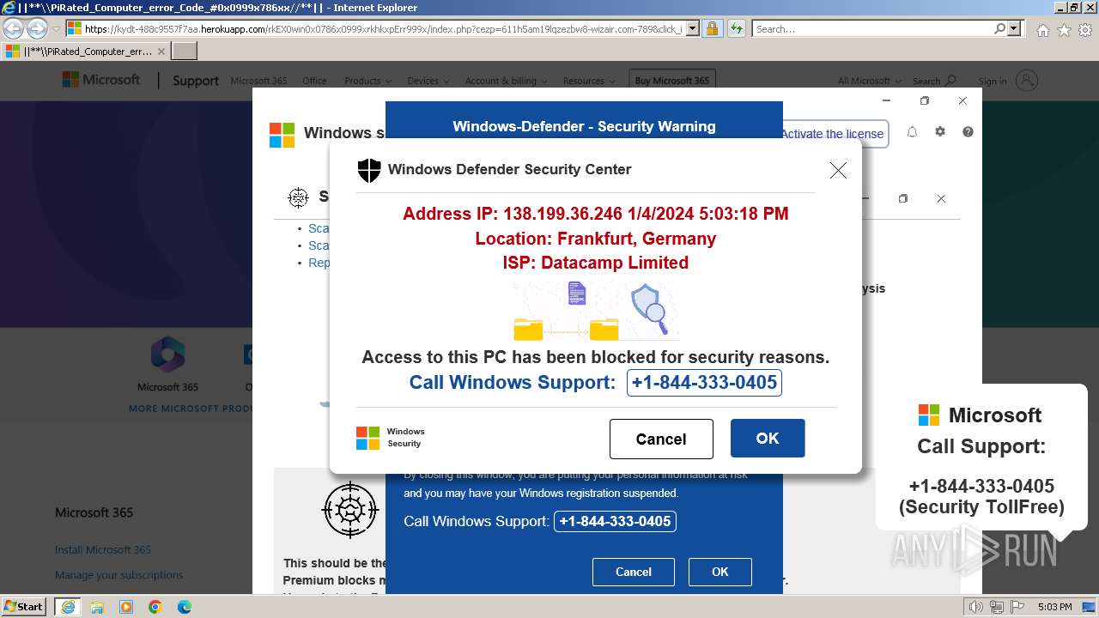Click the large bug target icon
The width and height of the screenshot is (1099, 618).
pyautogui.click(x=350, y=510)
